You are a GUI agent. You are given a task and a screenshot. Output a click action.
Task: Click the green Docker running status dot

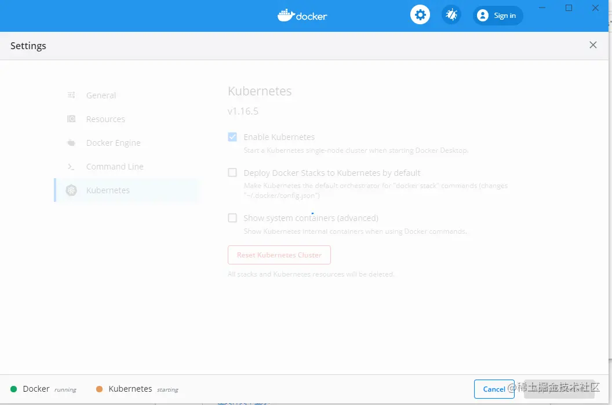coord(14,389)
